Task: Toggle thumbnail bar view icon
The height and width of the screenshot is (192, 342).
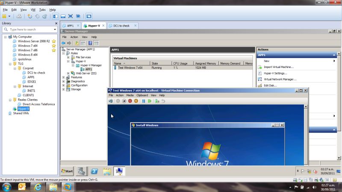Action: coord(63,16)
